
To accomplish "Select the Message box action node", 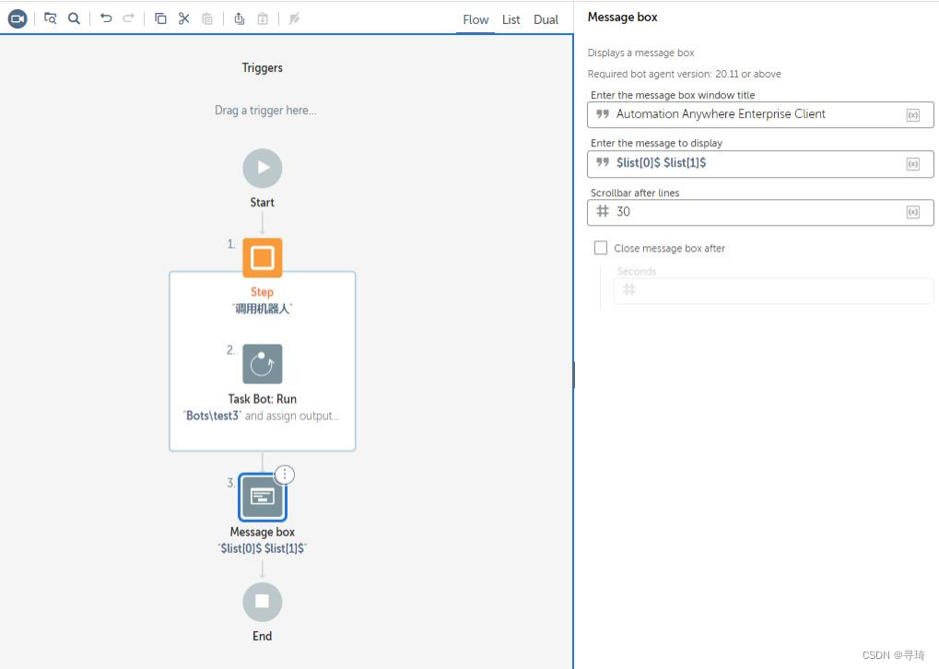I will (x=262, y=496).
